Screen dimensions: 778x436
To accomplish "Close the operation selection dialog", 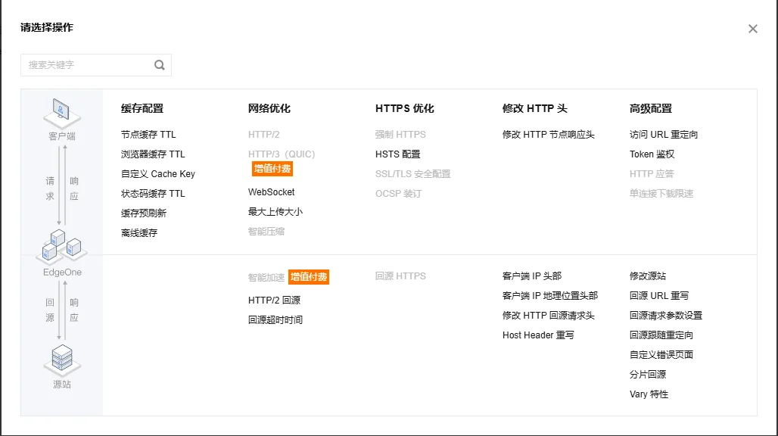I will point(752,29).
